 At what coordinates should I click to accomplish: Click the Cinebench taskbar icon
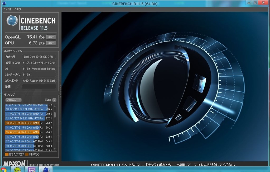[x=46, y=170]
